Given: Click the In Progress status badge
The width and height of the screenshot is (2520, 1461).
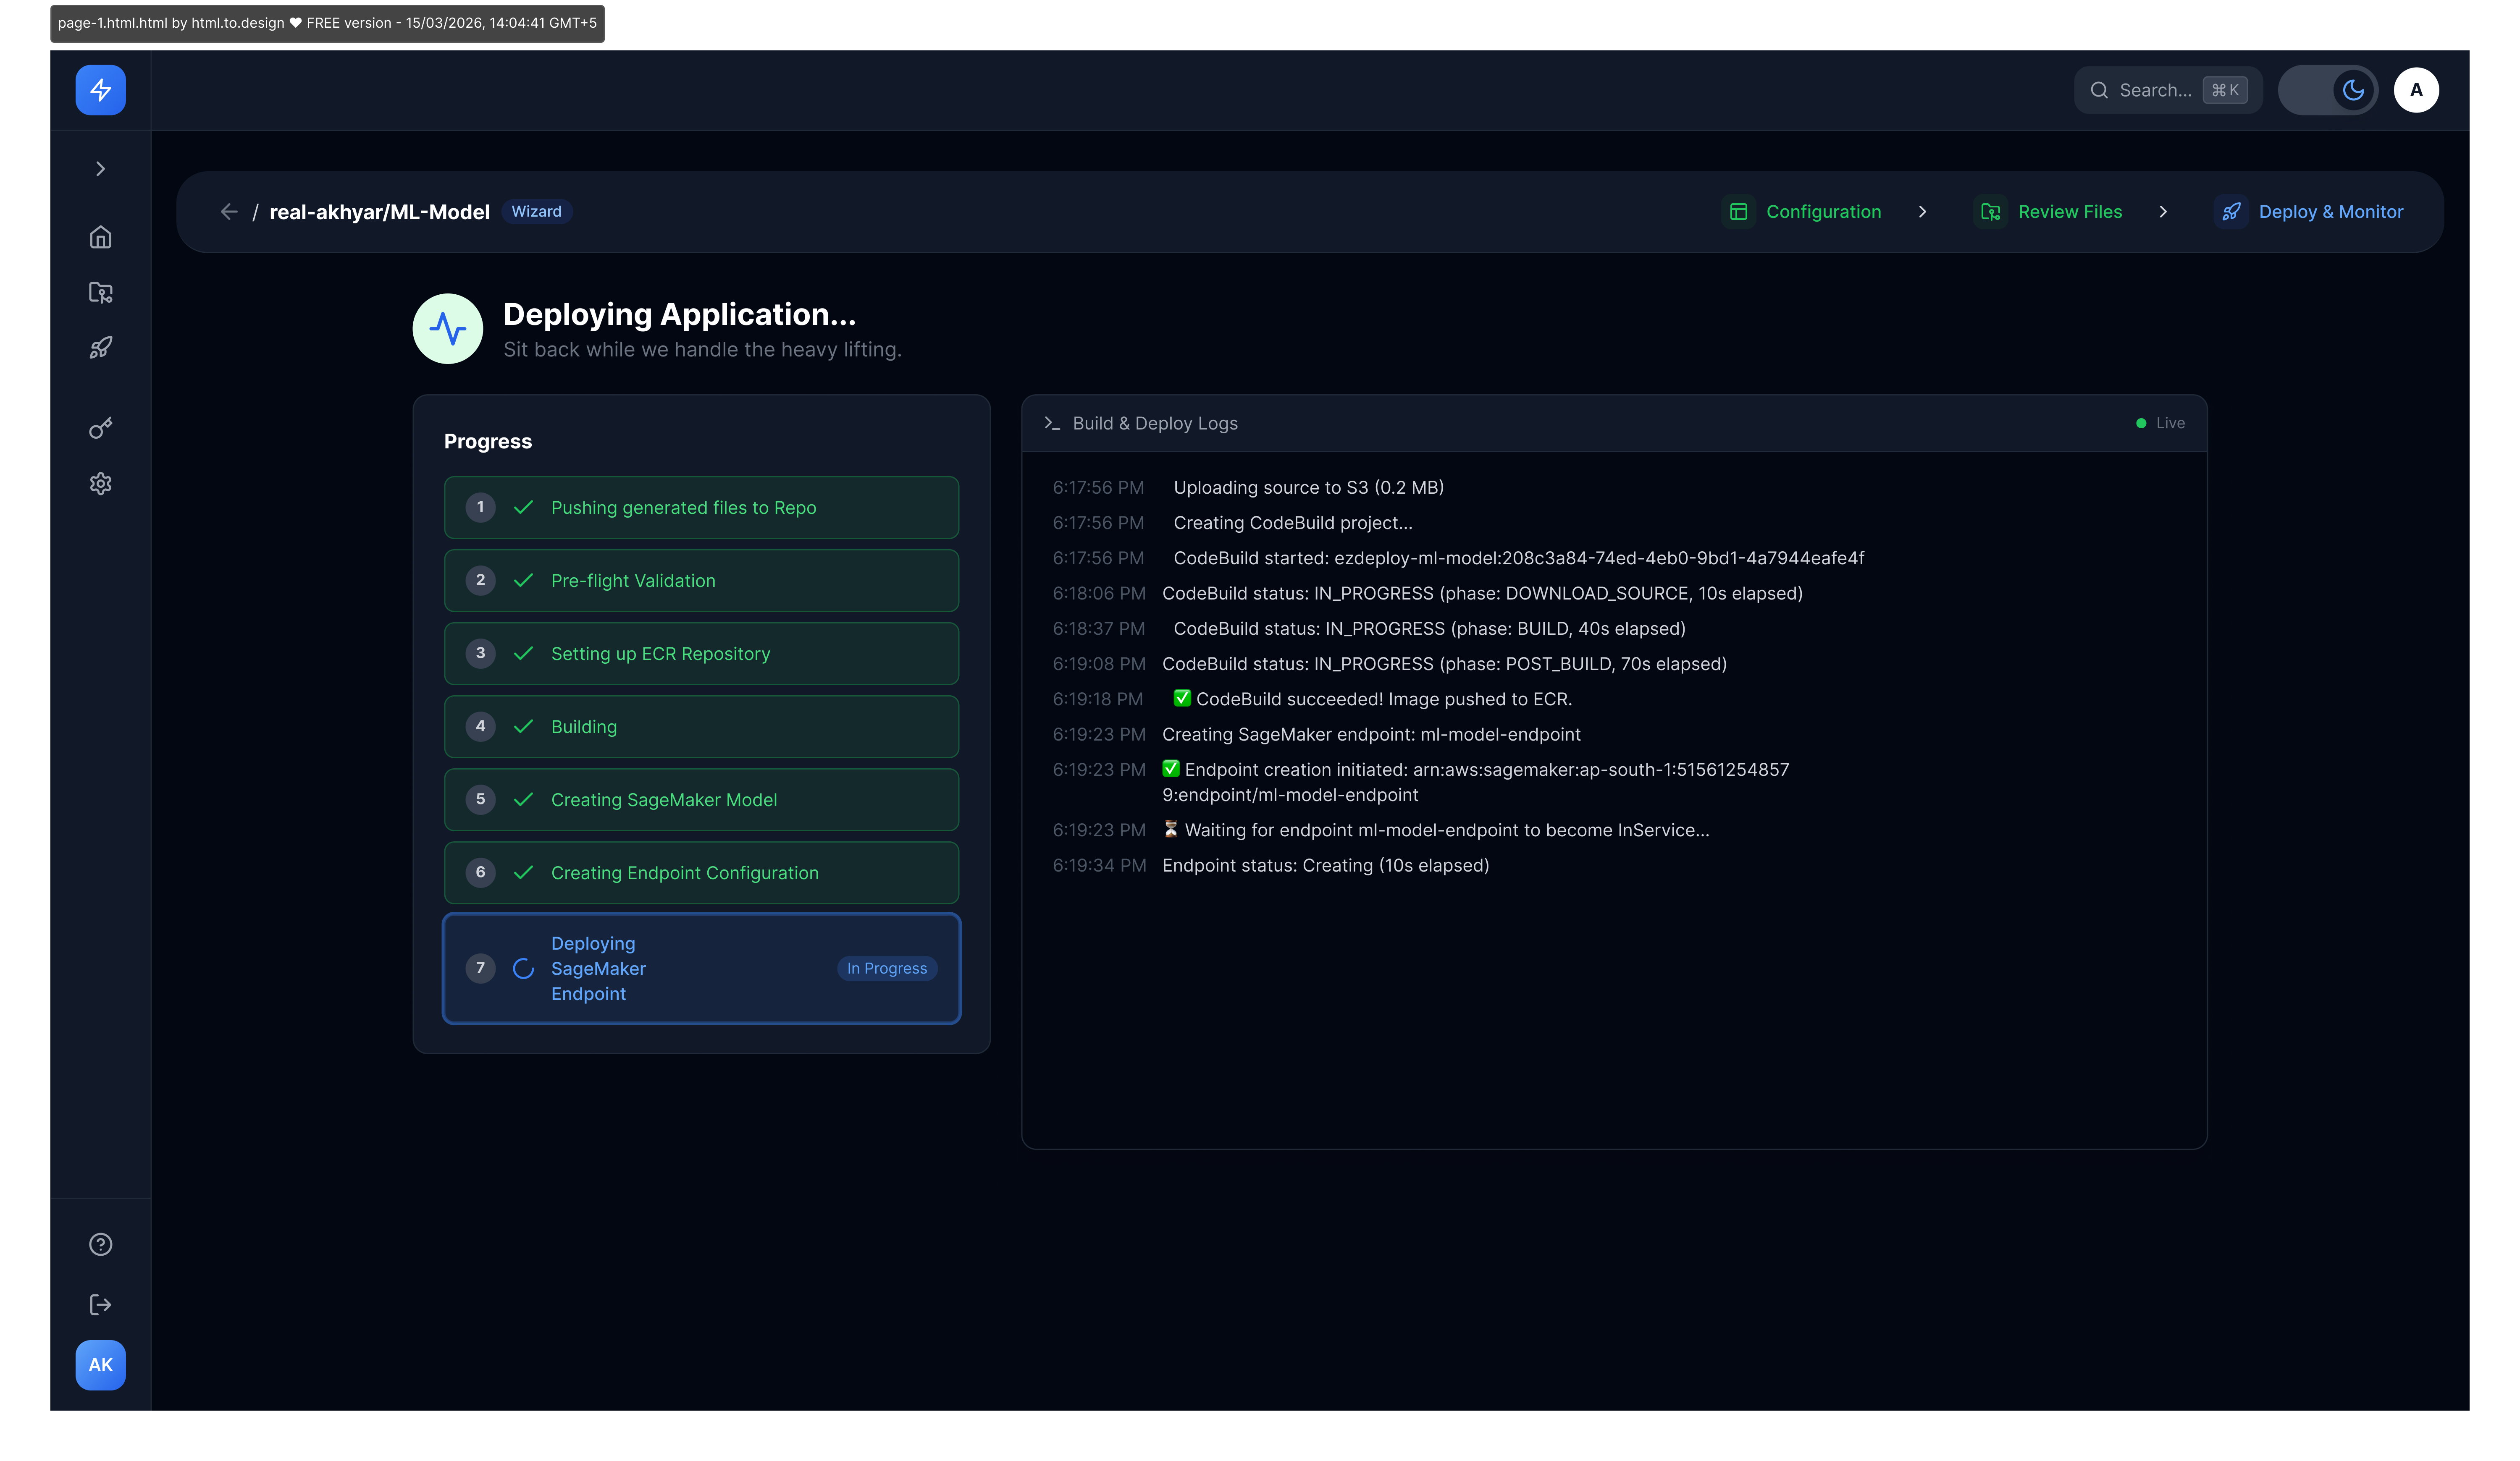Looking at the screenshot, I should (886, 969).
